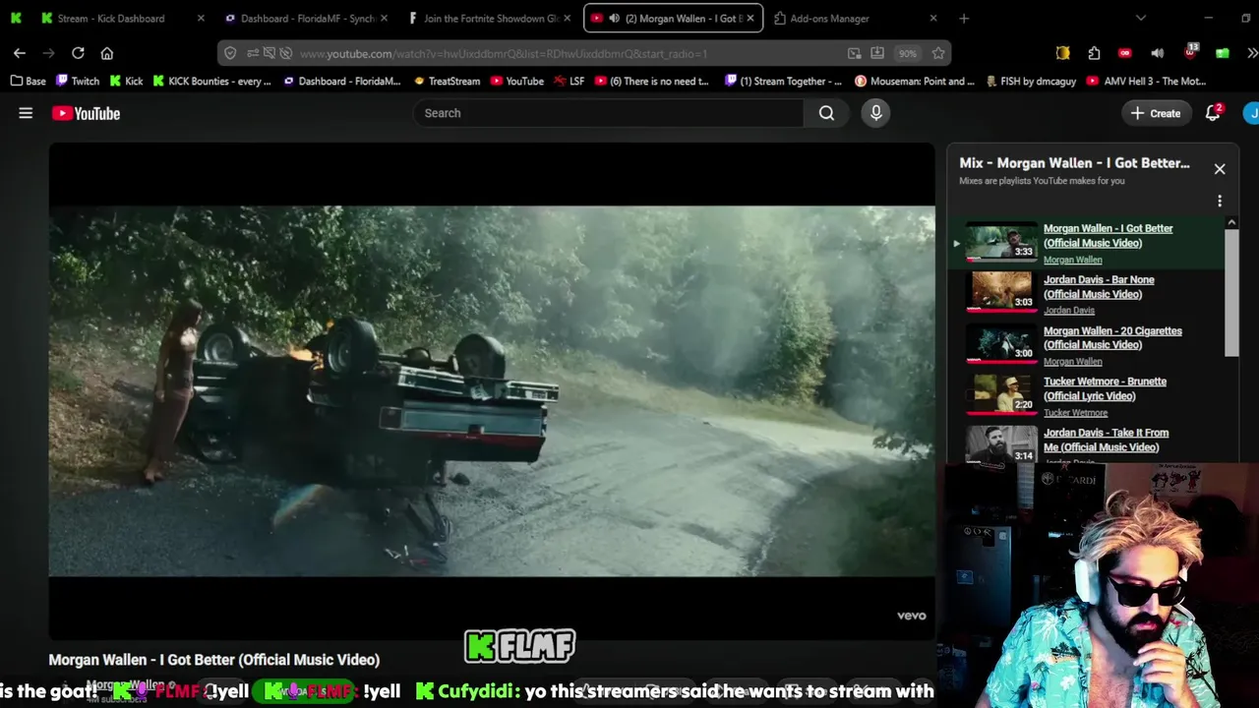Play Jordan Davis - Take It From Me
The image size is (1259, 708).
1106,440
